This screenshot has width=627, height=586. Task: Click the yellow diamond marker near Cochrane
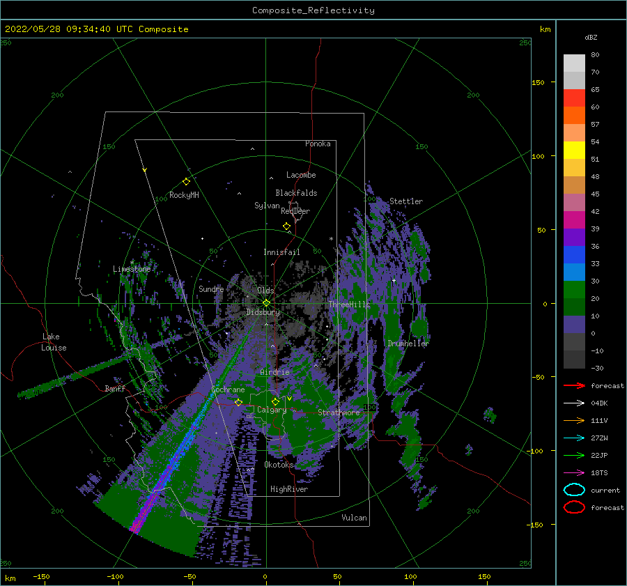coord(239,402)
